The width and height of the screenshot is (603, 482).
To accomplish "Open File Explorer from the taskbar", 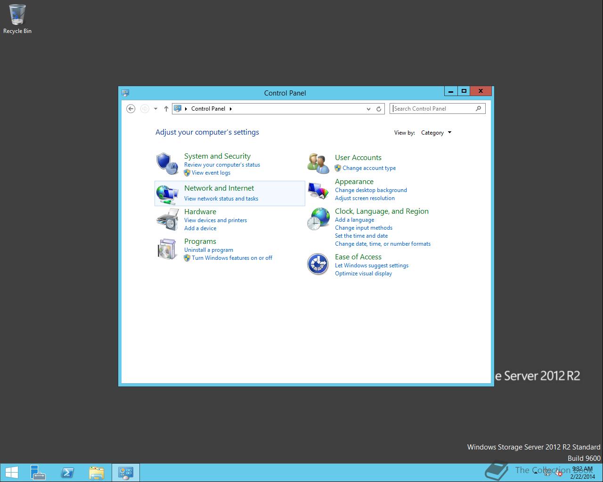I will (97, 473).
